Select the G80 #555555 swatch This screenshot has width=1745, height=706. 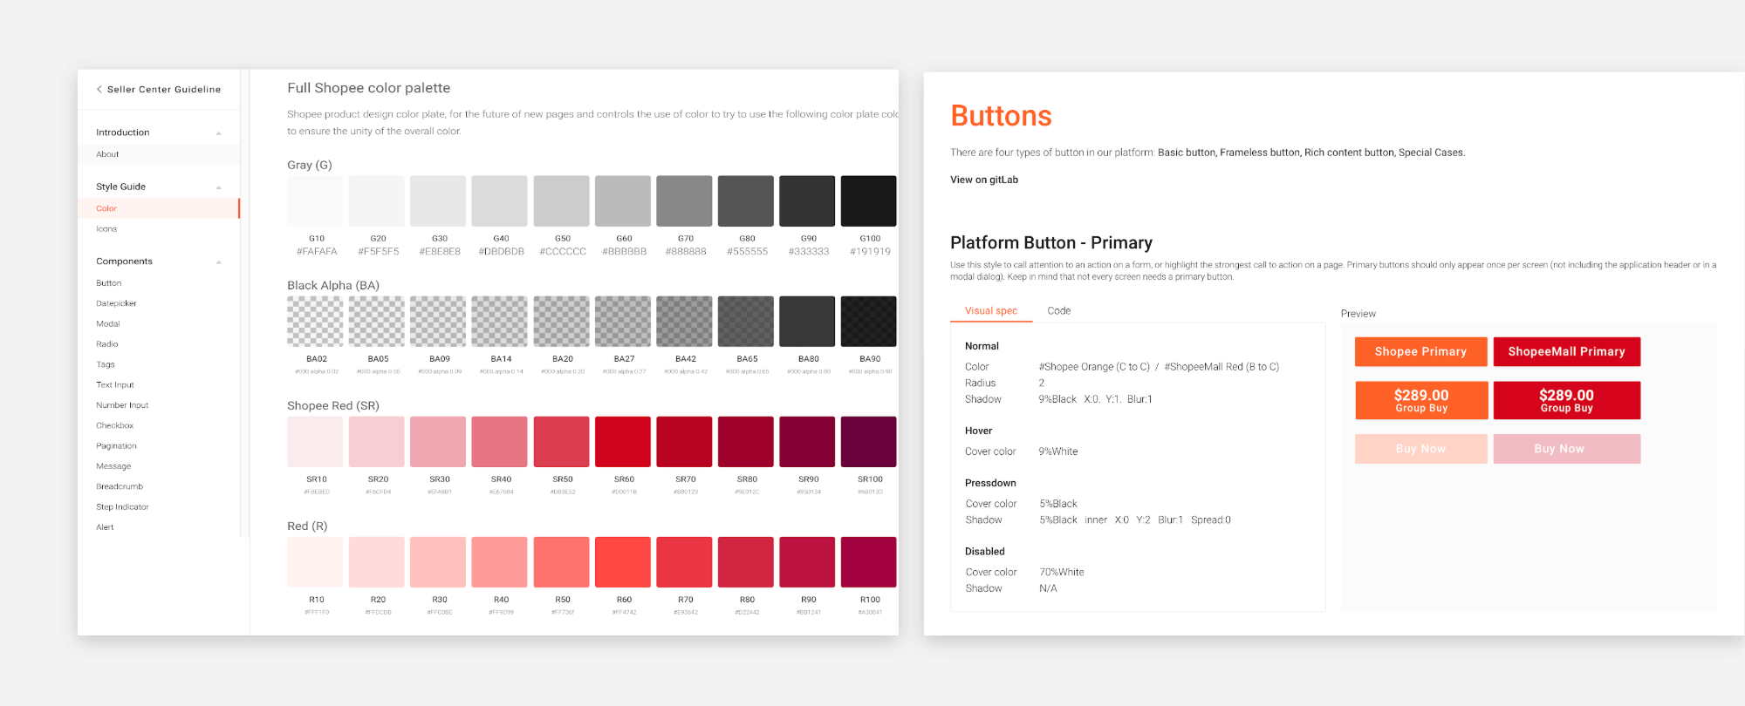click(x=745, y=201)
